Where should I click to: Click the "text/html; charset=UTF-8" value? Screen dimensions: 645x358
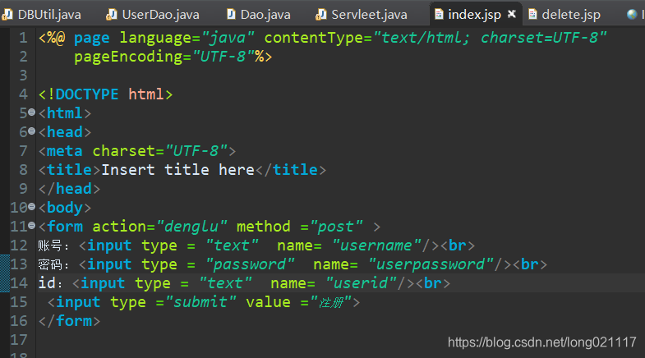490,38
